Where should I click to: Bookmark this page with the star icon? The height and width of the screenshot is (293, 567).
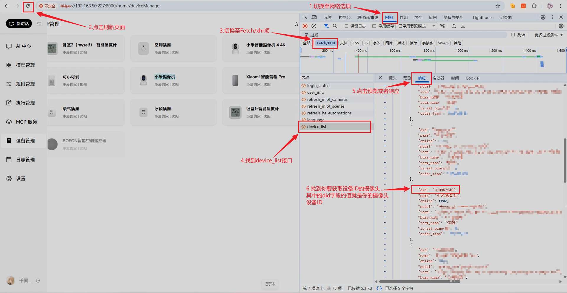pos(498,6)
